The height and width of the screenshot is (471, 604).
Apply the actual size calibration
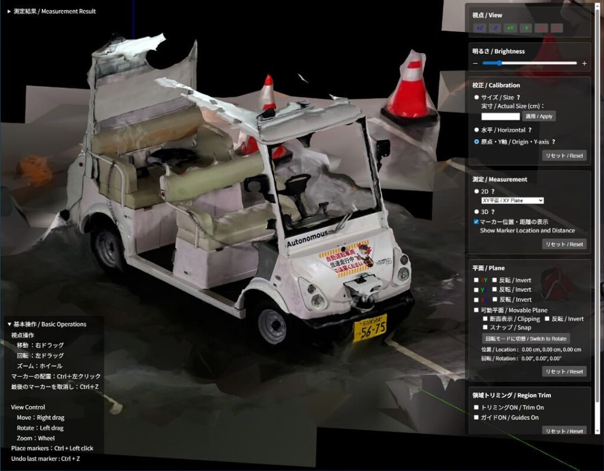coord(539,117)
